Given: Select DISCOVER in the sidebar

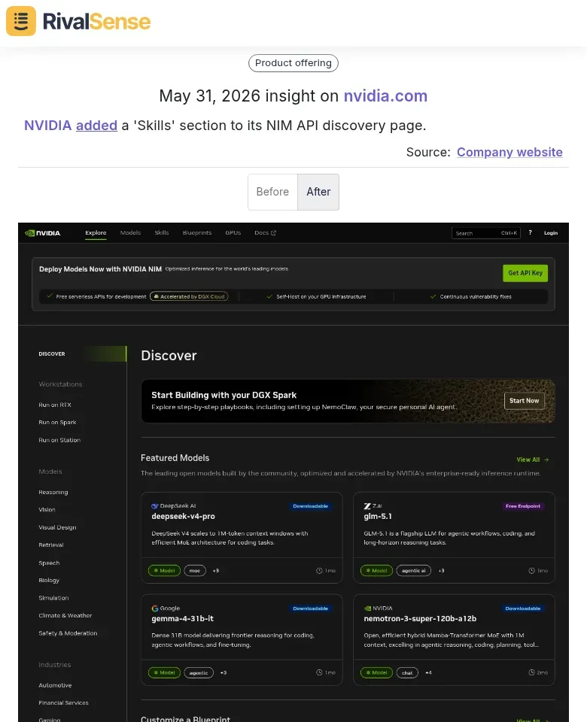Looking at the screenshot, I should [52, 354].
